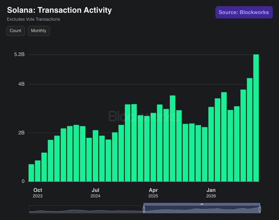Click the 5.2B axis label
Screen dimensions: 279x220
pos(19,55)
